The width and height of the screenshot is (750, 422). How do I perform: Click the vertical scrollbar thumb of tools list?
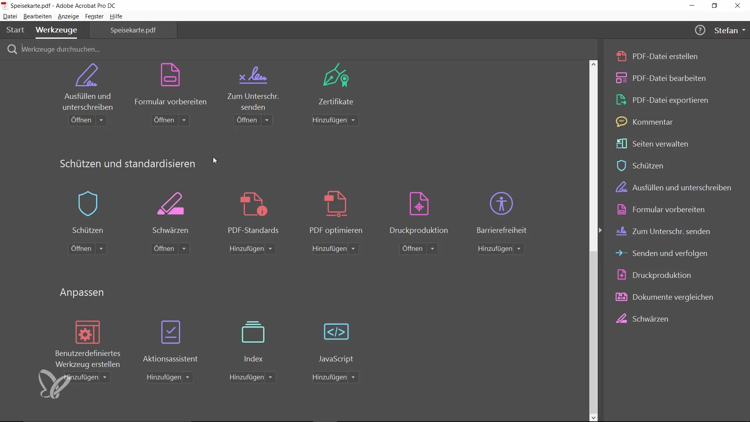coord(593,332)
